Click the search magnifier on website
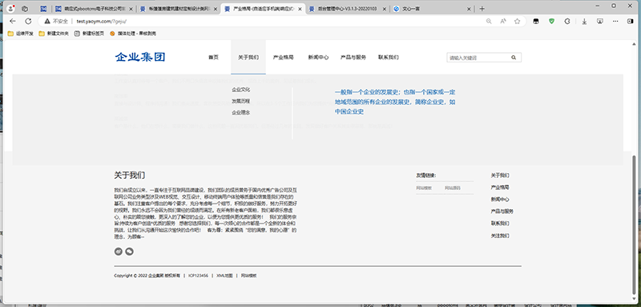The height and width of the screenshot is (307, 641). (514, 58)
